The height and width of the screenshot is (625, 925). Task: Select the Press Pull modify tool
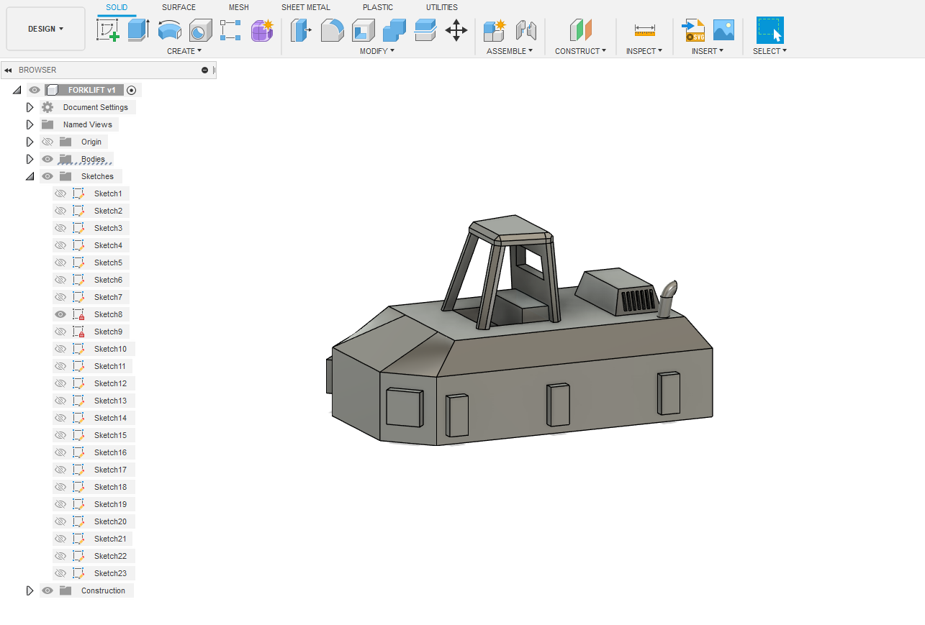[299, 30]
